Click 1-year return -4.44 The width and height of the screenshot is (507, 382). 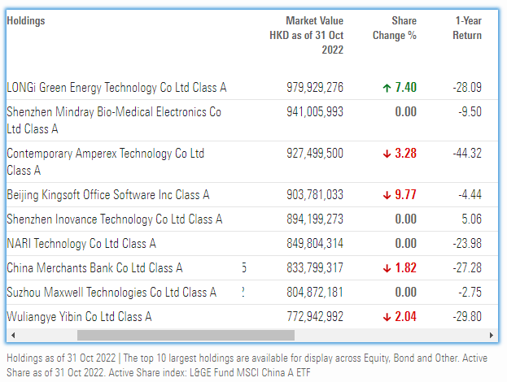(470, 195)
